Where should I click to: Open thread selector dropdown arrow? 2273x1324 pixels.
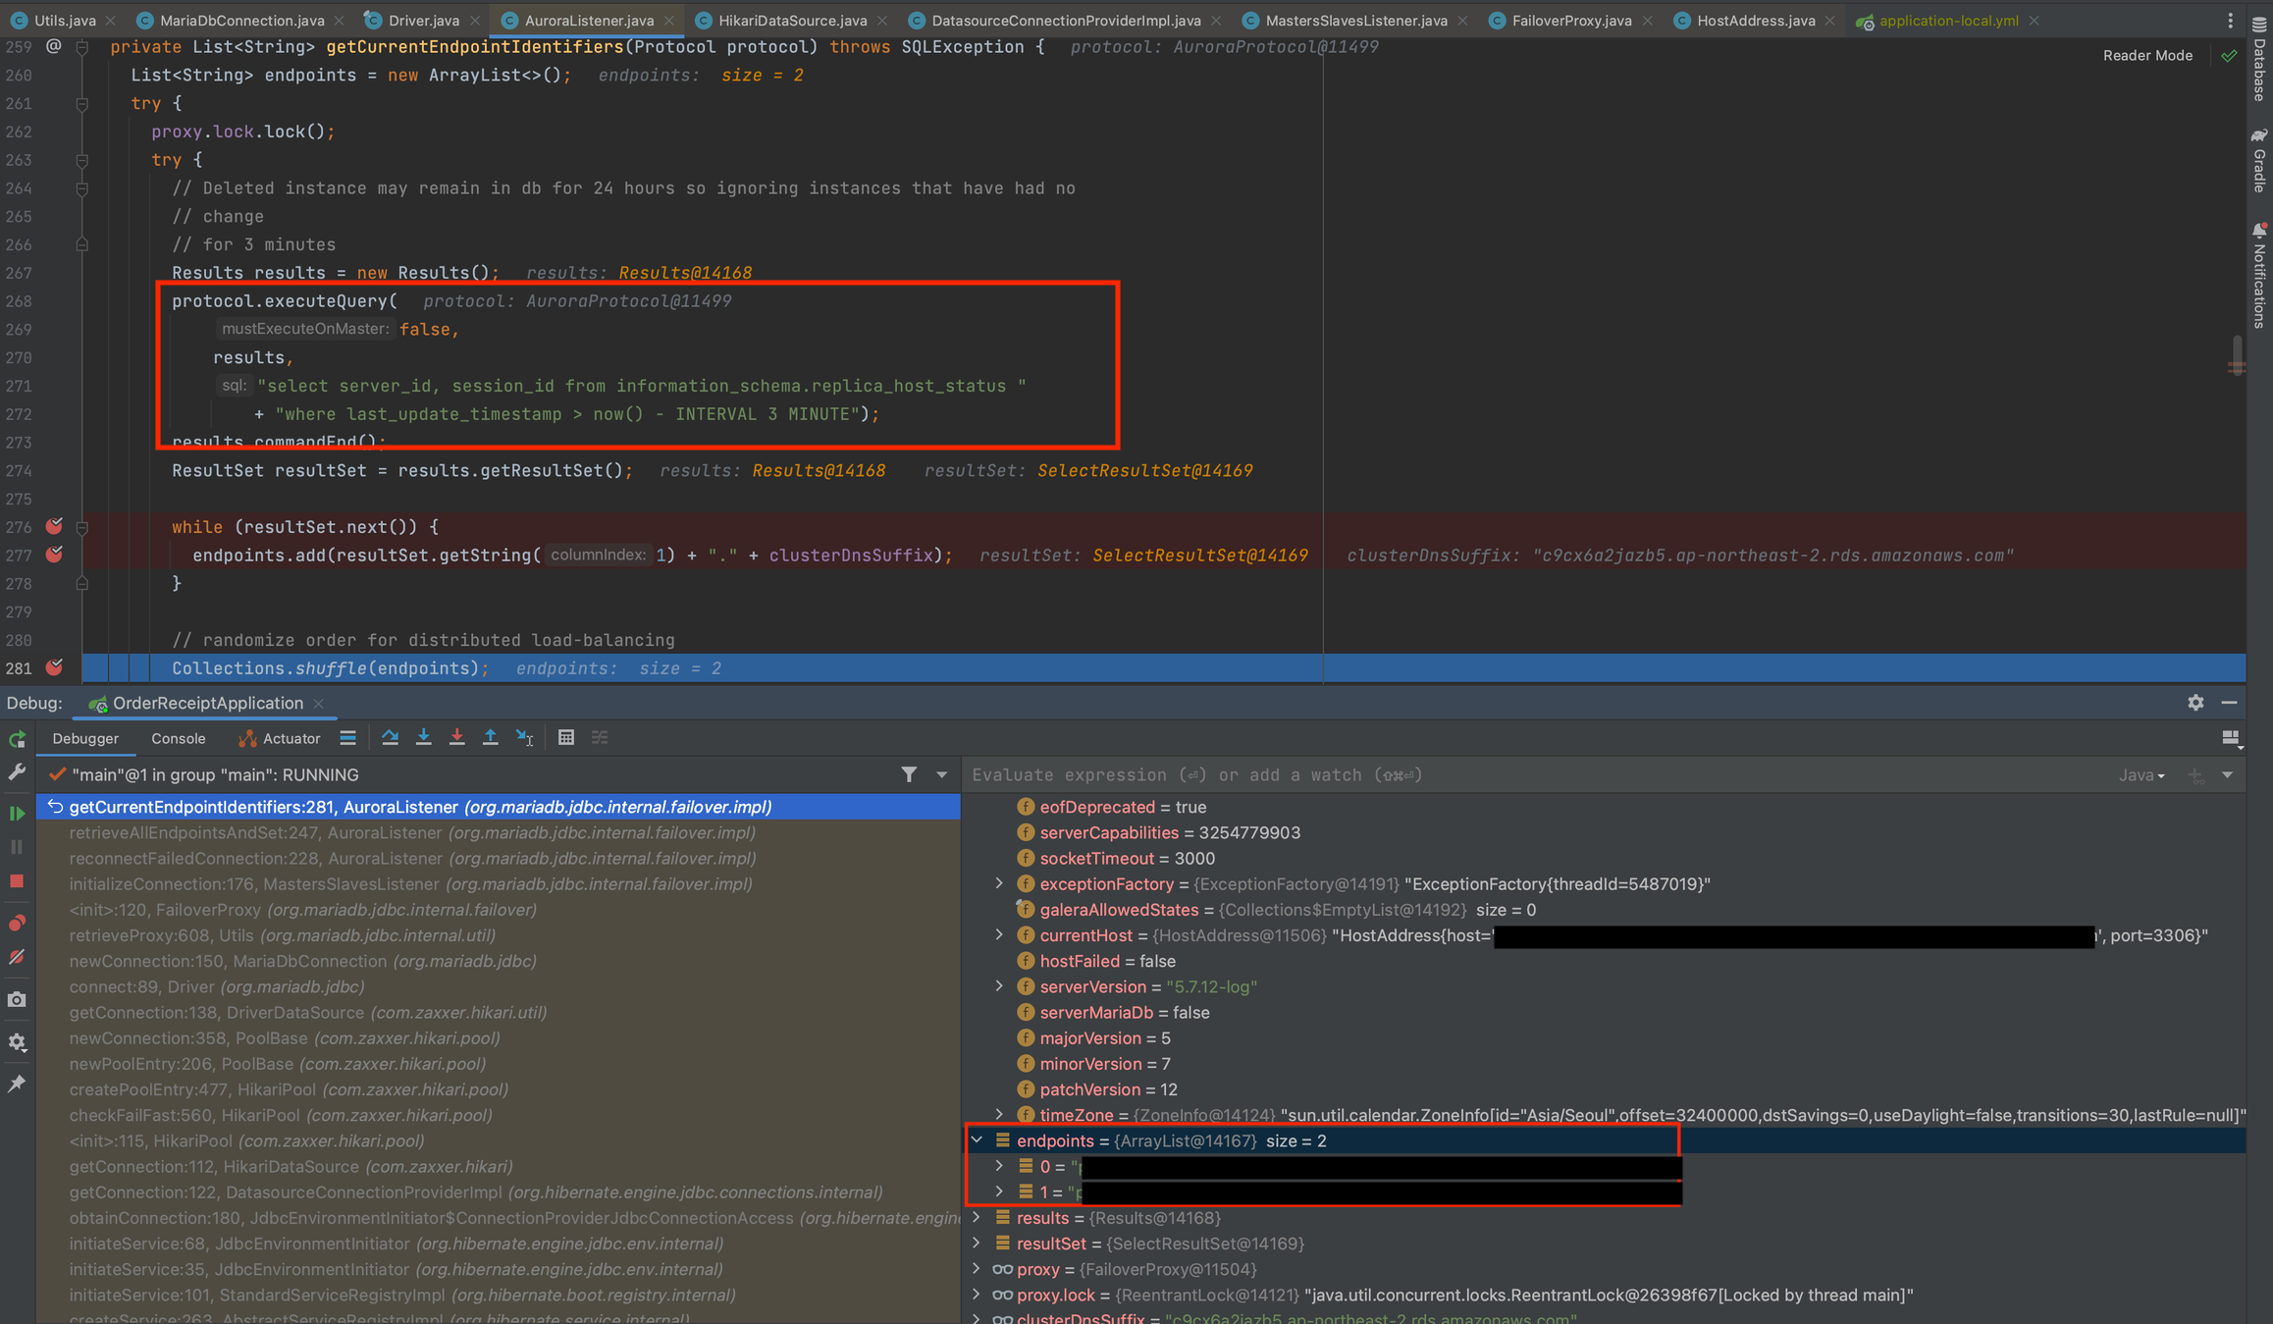pos(941,774)
